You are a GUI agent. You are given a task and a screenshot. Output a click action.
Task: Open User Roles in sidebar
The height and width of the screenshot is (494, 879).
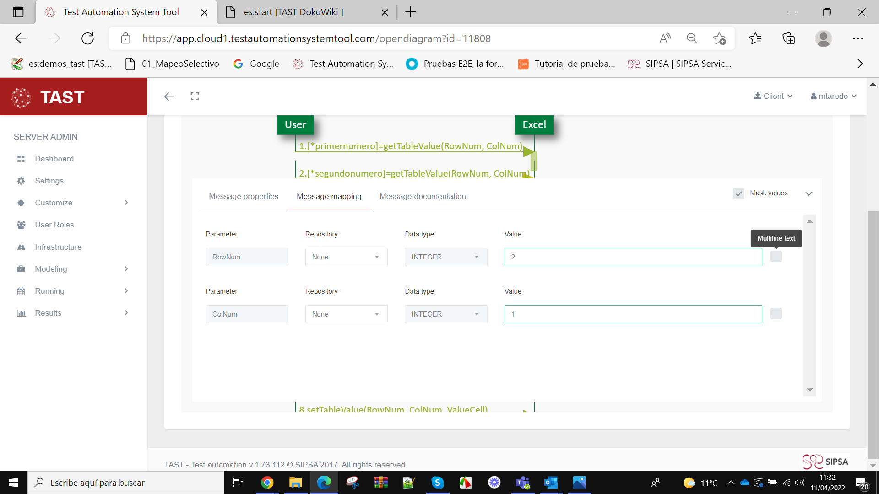pyautogui.click(x=54, y=225)
